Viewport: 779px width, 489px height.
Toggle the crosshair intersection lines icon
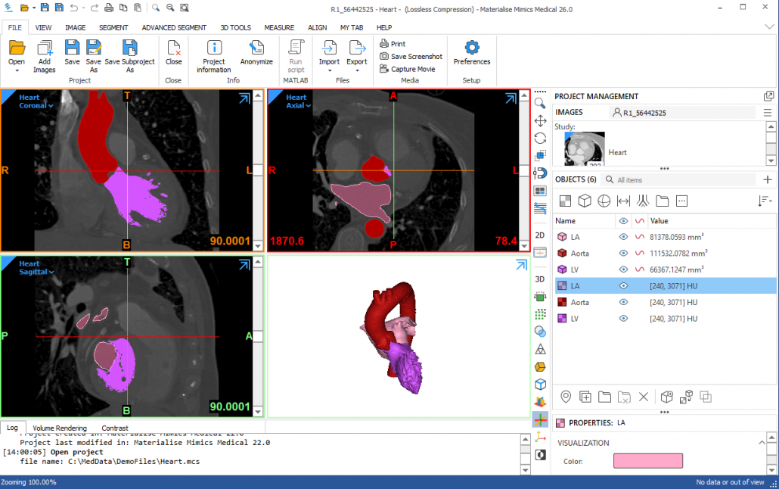(540, 419)
